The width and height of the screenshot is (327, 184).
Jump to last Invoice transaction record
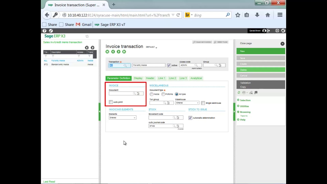point(124,52)
